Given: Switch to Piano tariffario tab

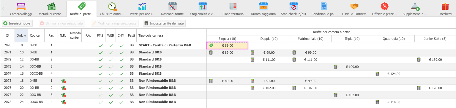Looking at the screenshot, I should pyautogui.click(x=233, y=8).
